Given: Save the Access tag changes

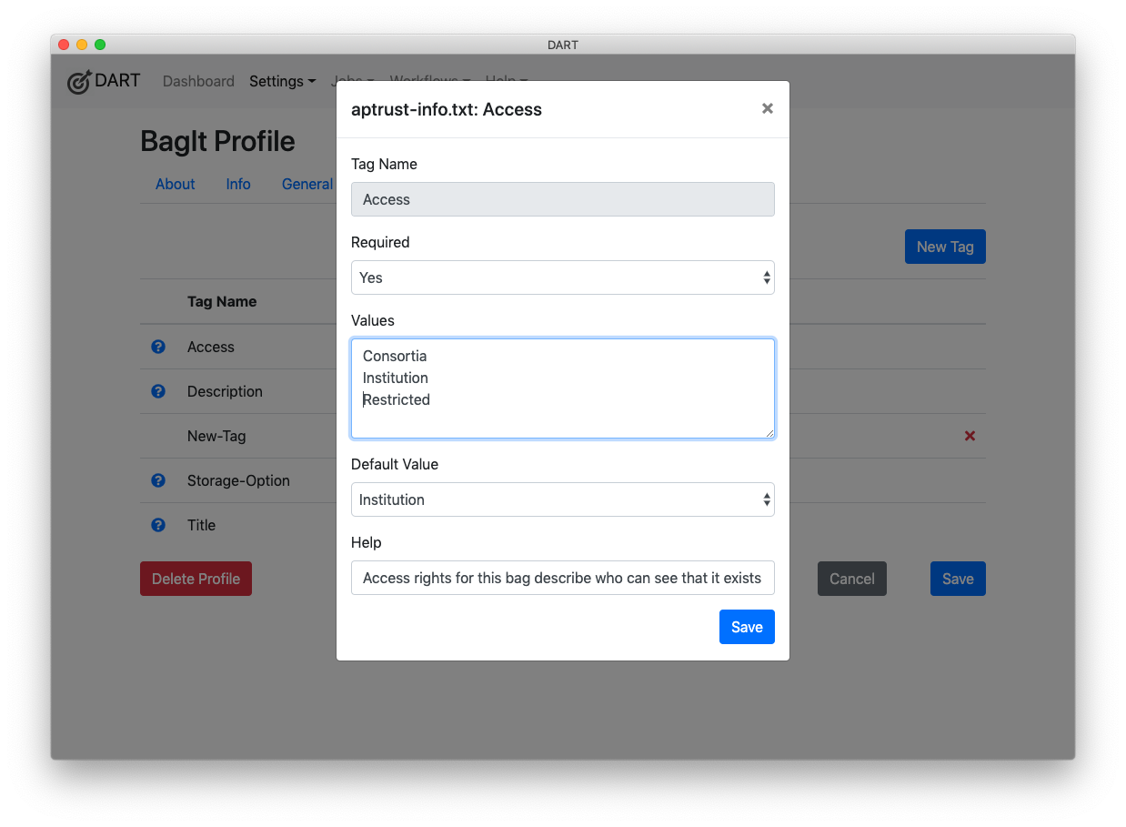Looking at the screenshot, I should click(x=747, y=627).
